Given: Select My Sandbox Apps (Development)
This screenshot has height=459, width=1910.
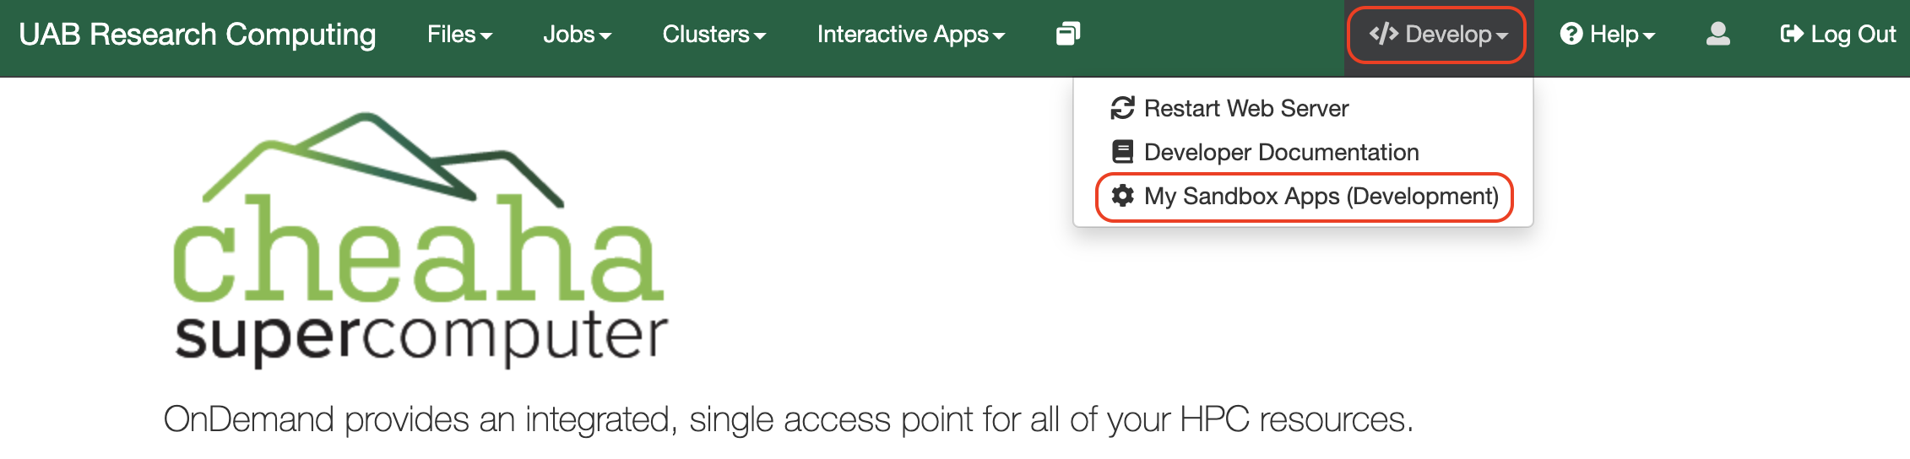Looking at the screenshot, I should pos(1321,196).
